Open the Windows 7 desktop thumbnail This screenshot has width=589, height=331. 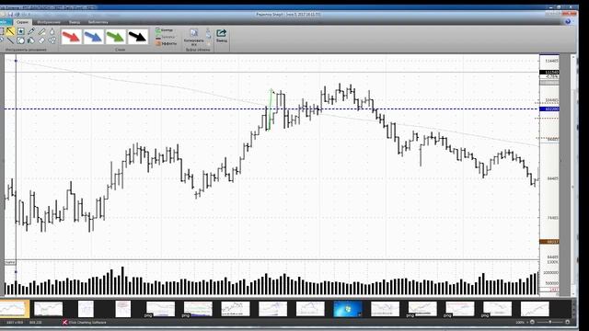point(348,309)
